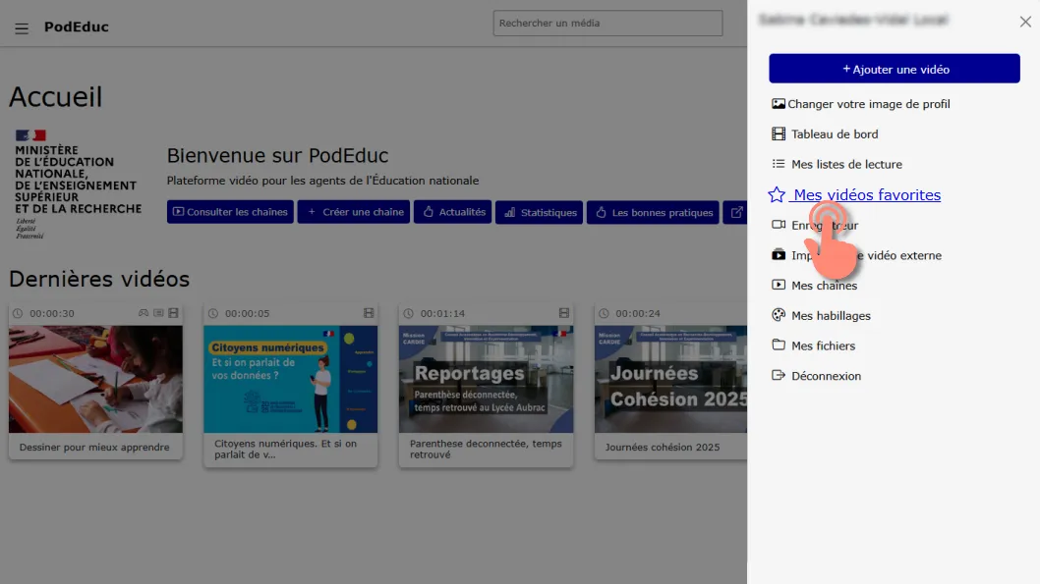
Task: Open Journées Cohésion 2025 thumbnail
Action: (670, 379)
